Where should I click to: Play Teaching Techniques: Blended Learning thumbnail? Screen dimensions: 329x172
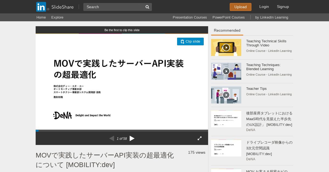tap(226, 71)
